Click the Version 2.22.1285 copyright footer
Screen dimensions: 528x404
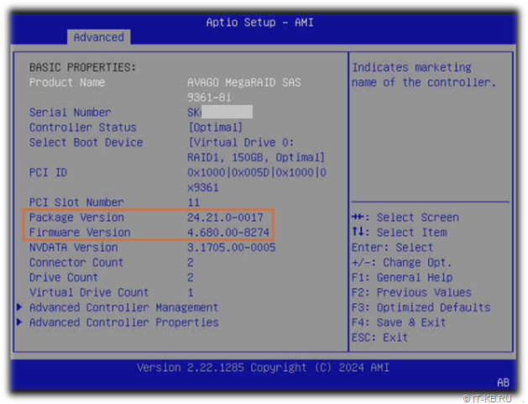click(263, 367)
